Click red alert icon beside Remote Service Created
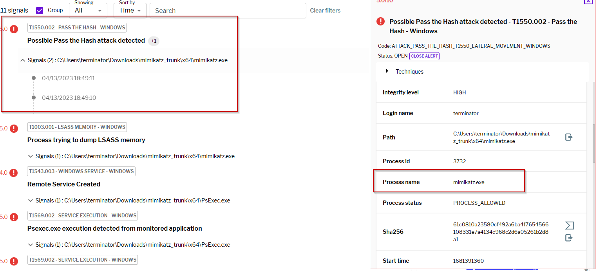597x271 pixels. coord(14,173)
